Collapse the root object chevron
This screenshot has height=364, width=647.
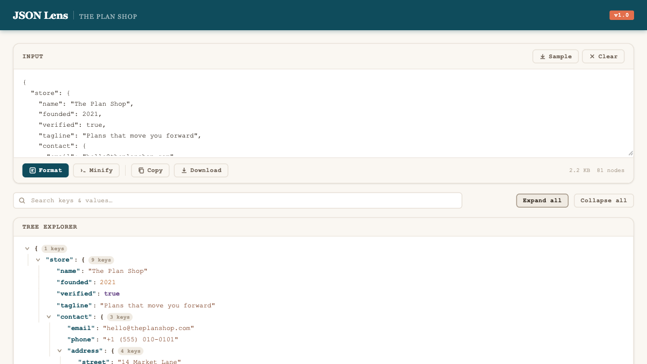coord(27,249)
